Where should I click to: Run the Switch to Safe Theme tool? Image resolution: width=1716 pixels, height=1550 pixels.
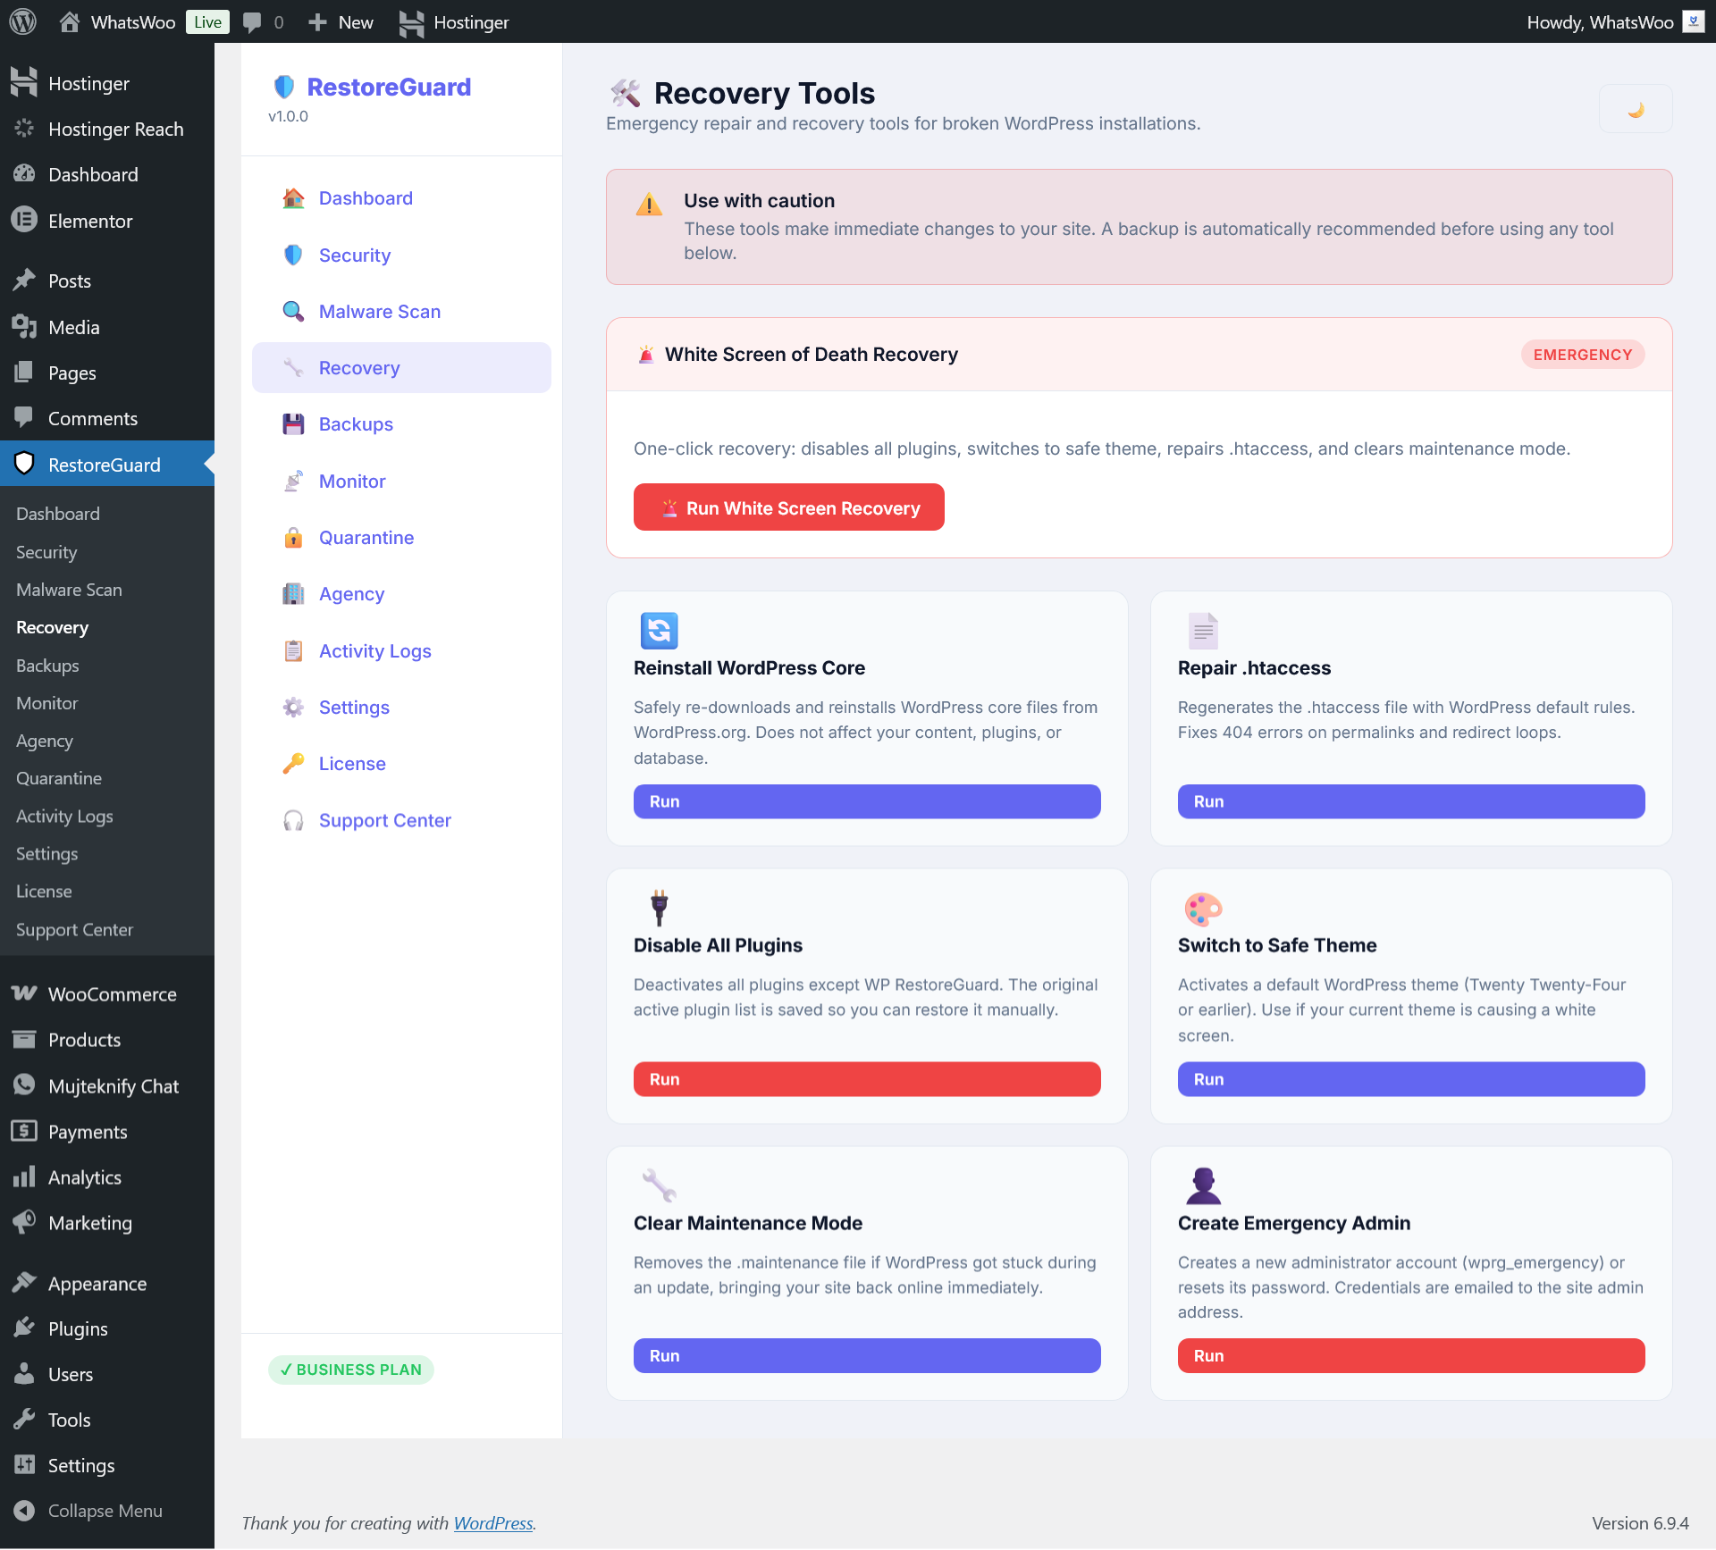coord(1411,1080)
